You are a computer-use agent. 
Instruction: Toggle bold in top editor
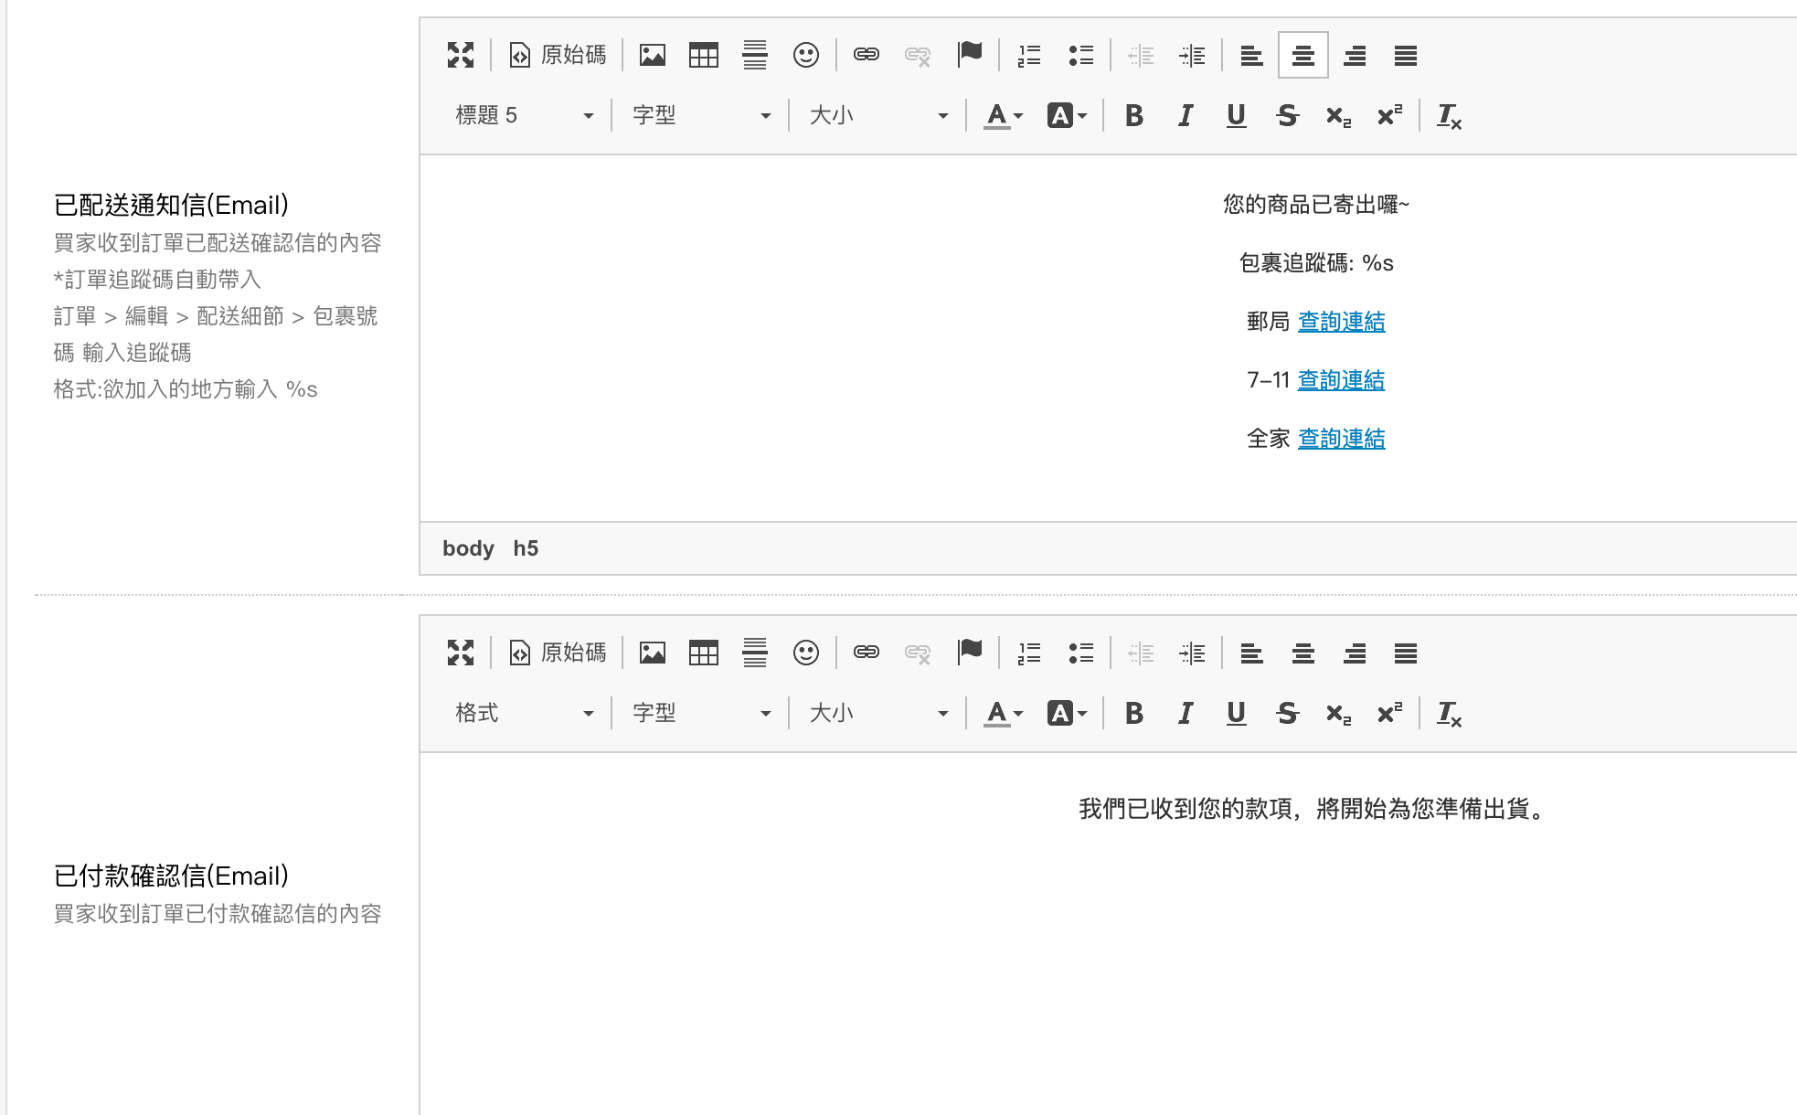click(1133, 116)
